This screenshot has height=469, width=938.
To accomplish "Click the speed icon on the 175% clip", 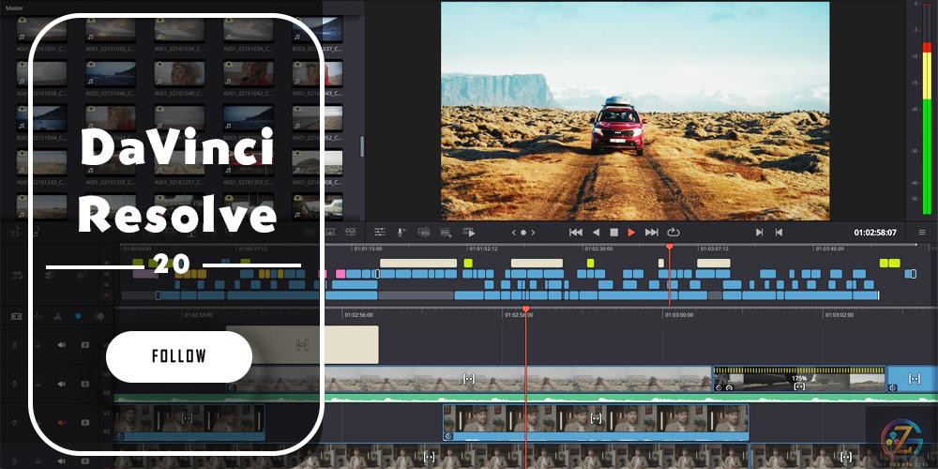I will [x=729, y=387].
